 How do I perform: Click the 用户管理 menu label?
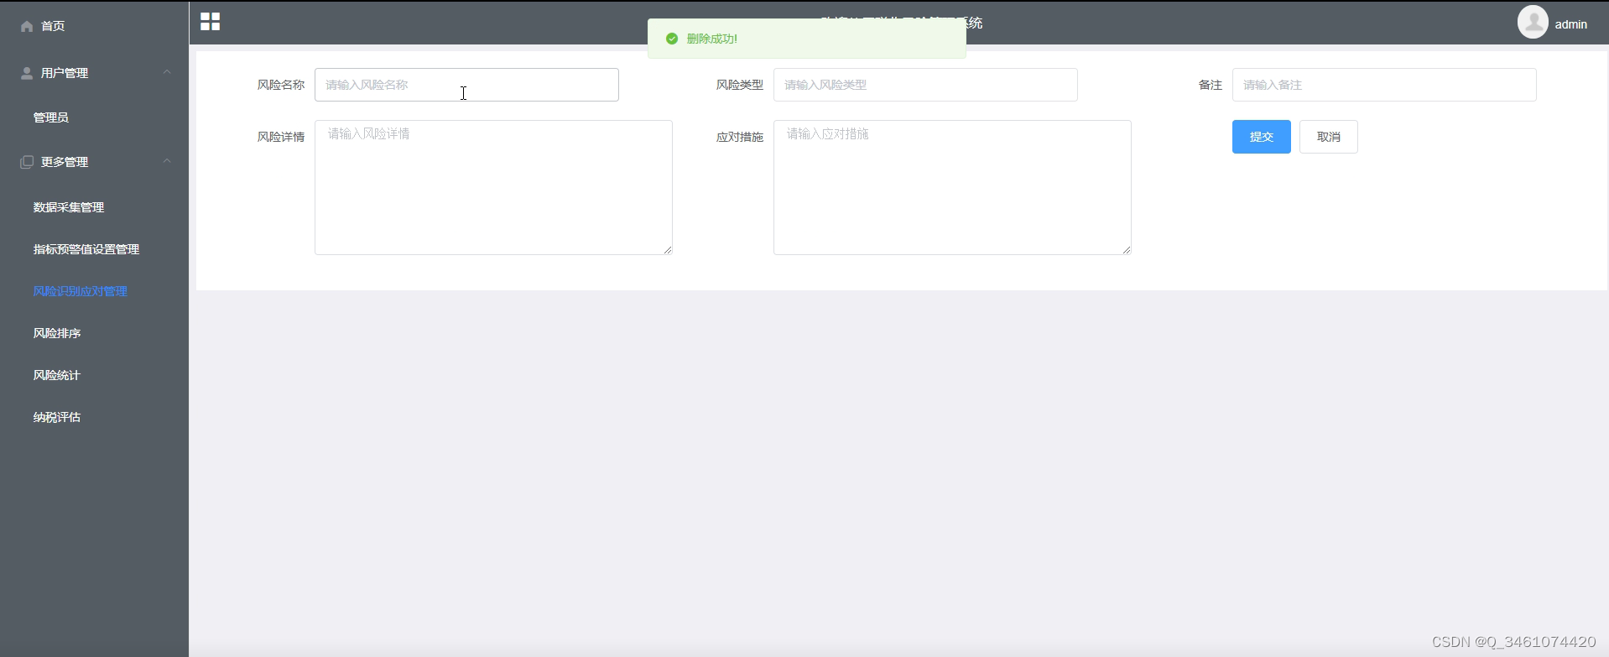pos(65,73)
